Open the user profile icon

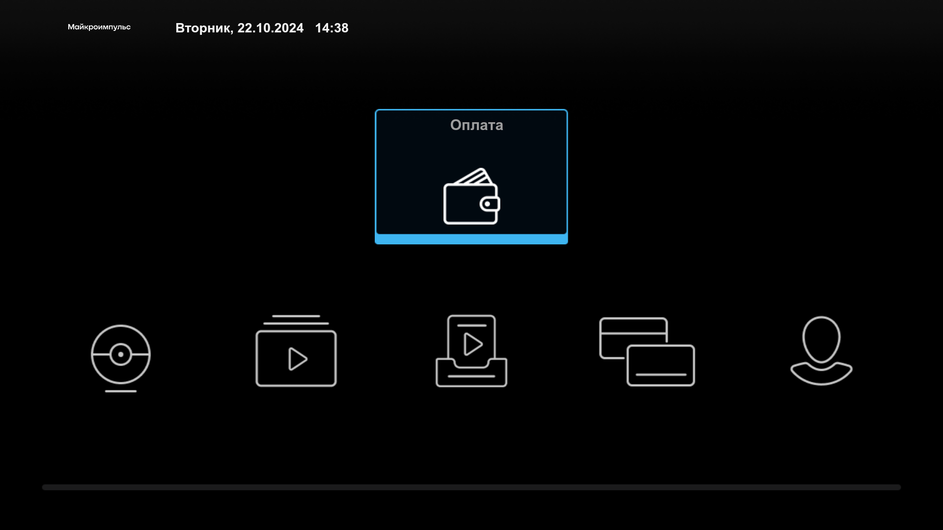click(x=821, y=350)
